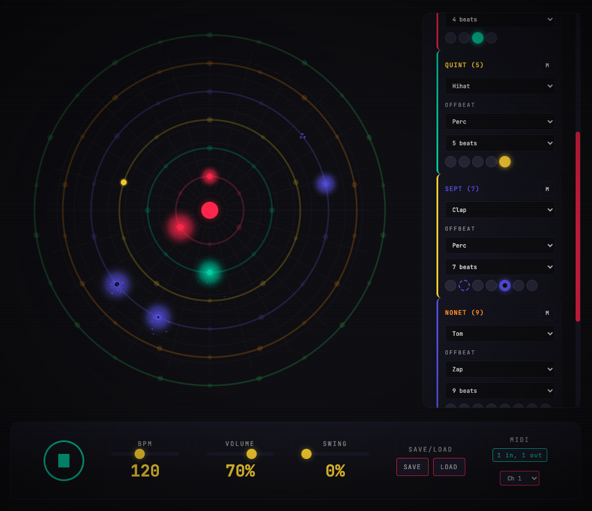Toggle first step of the 4 beats track
592x511 pixels.
(x=451, y=38)
